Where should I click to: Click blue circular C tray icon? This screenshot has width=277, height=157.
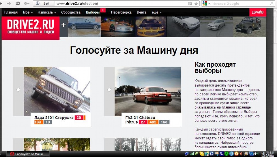point(212,154)
